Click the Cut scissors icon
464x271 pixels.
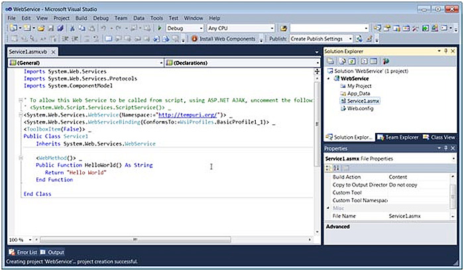click(x=72, y=28)
